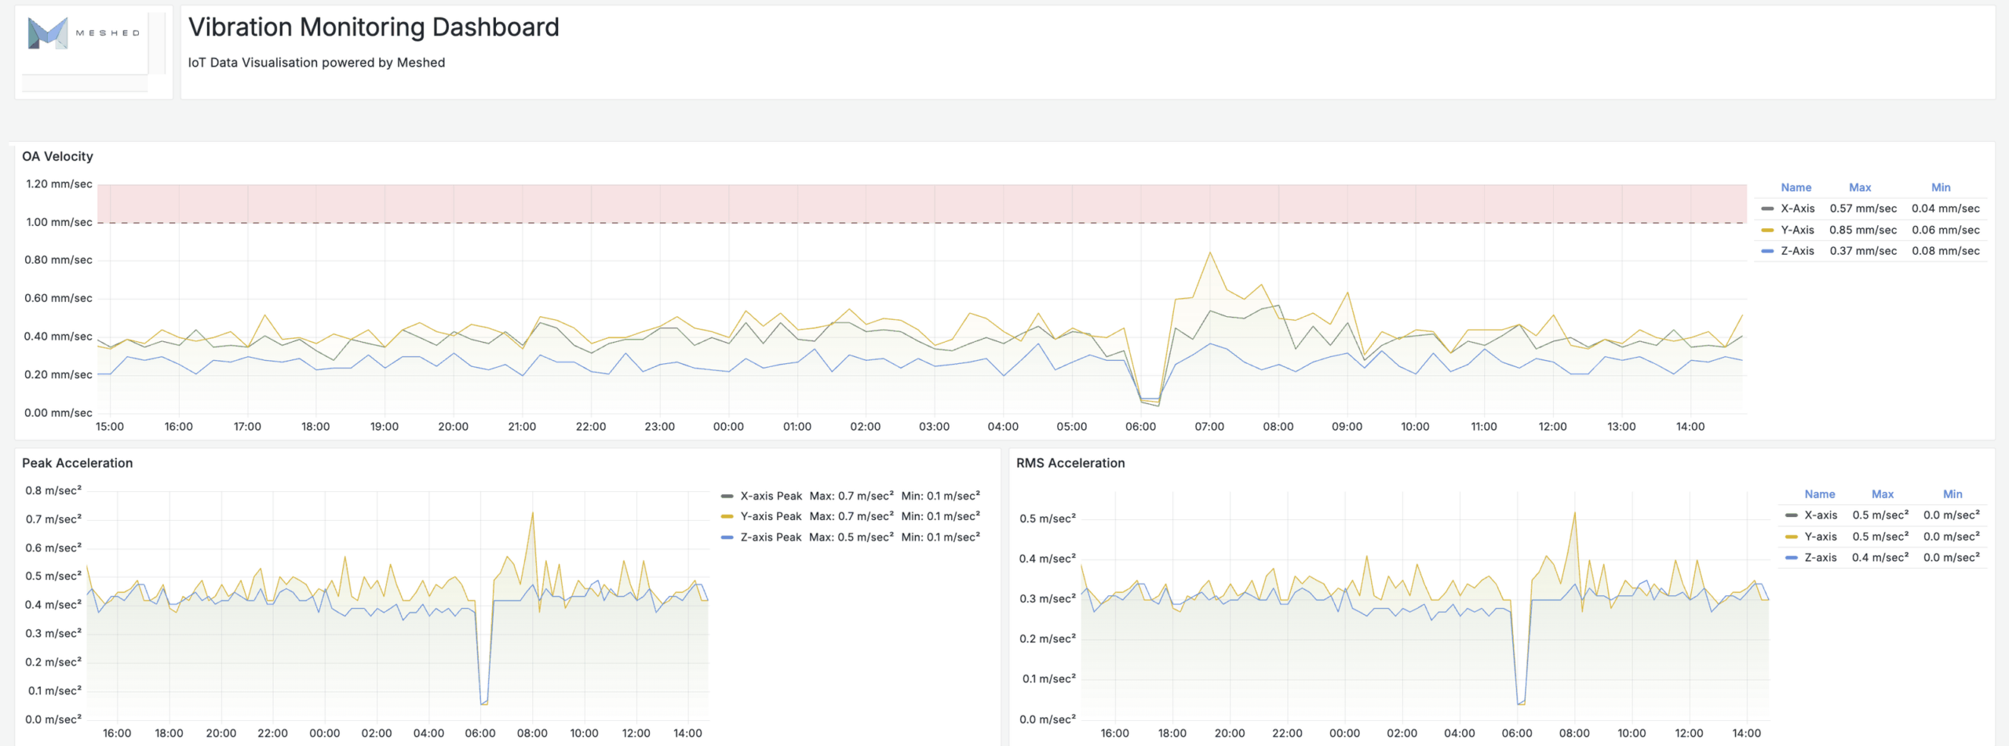Click the 0.37 mm/sec Z-Axis max value
Image resolution: width=2009 pixels, height=746 pixels.
pyautogui.click(x=1863, y=251)
